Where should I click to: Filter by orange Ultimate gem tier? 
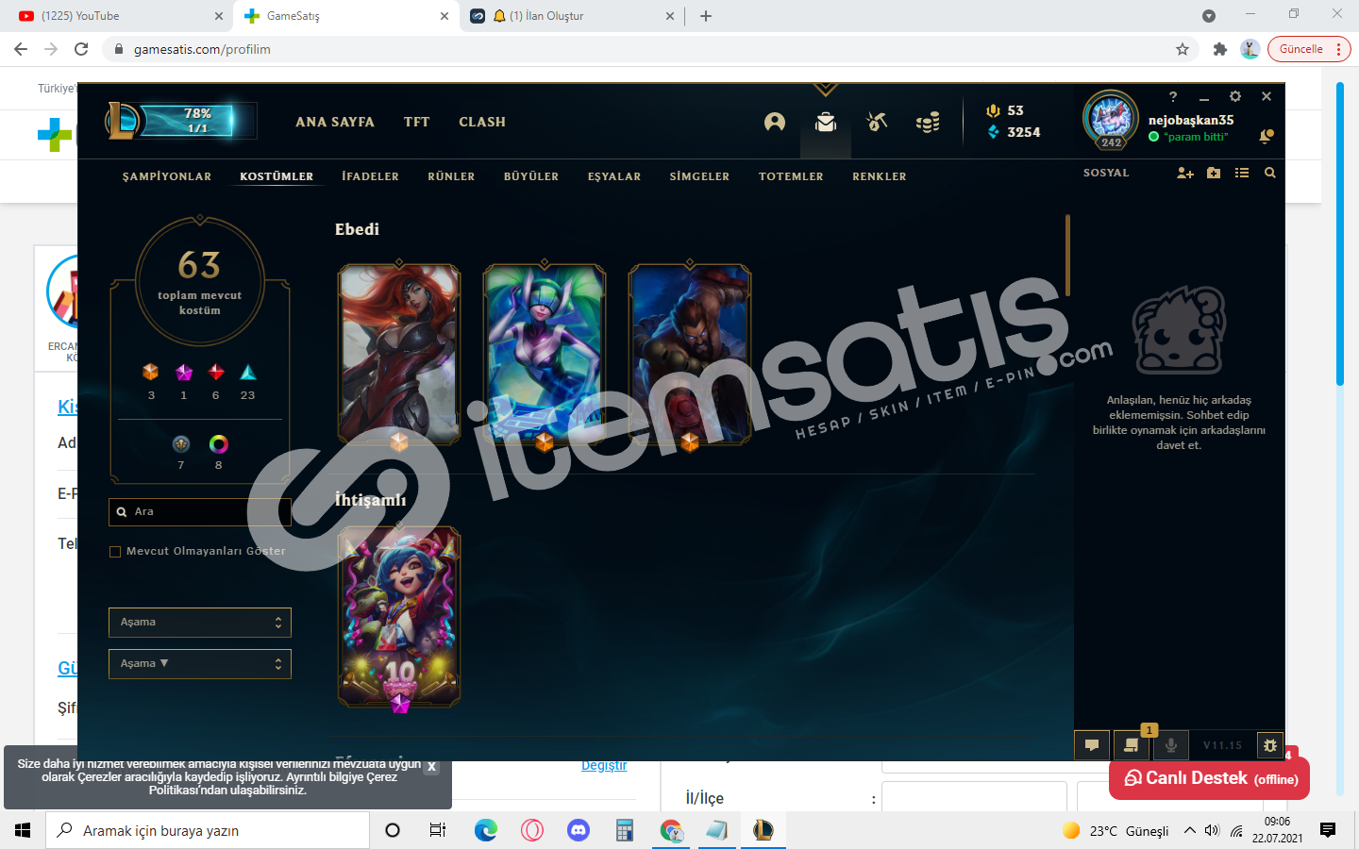(151, 372)
